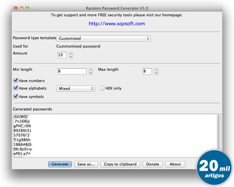This screenshot has height=187, width=234.
Task: Click the Max length stepper arrows
Action: pyautogui.click(x=156, y=71)
